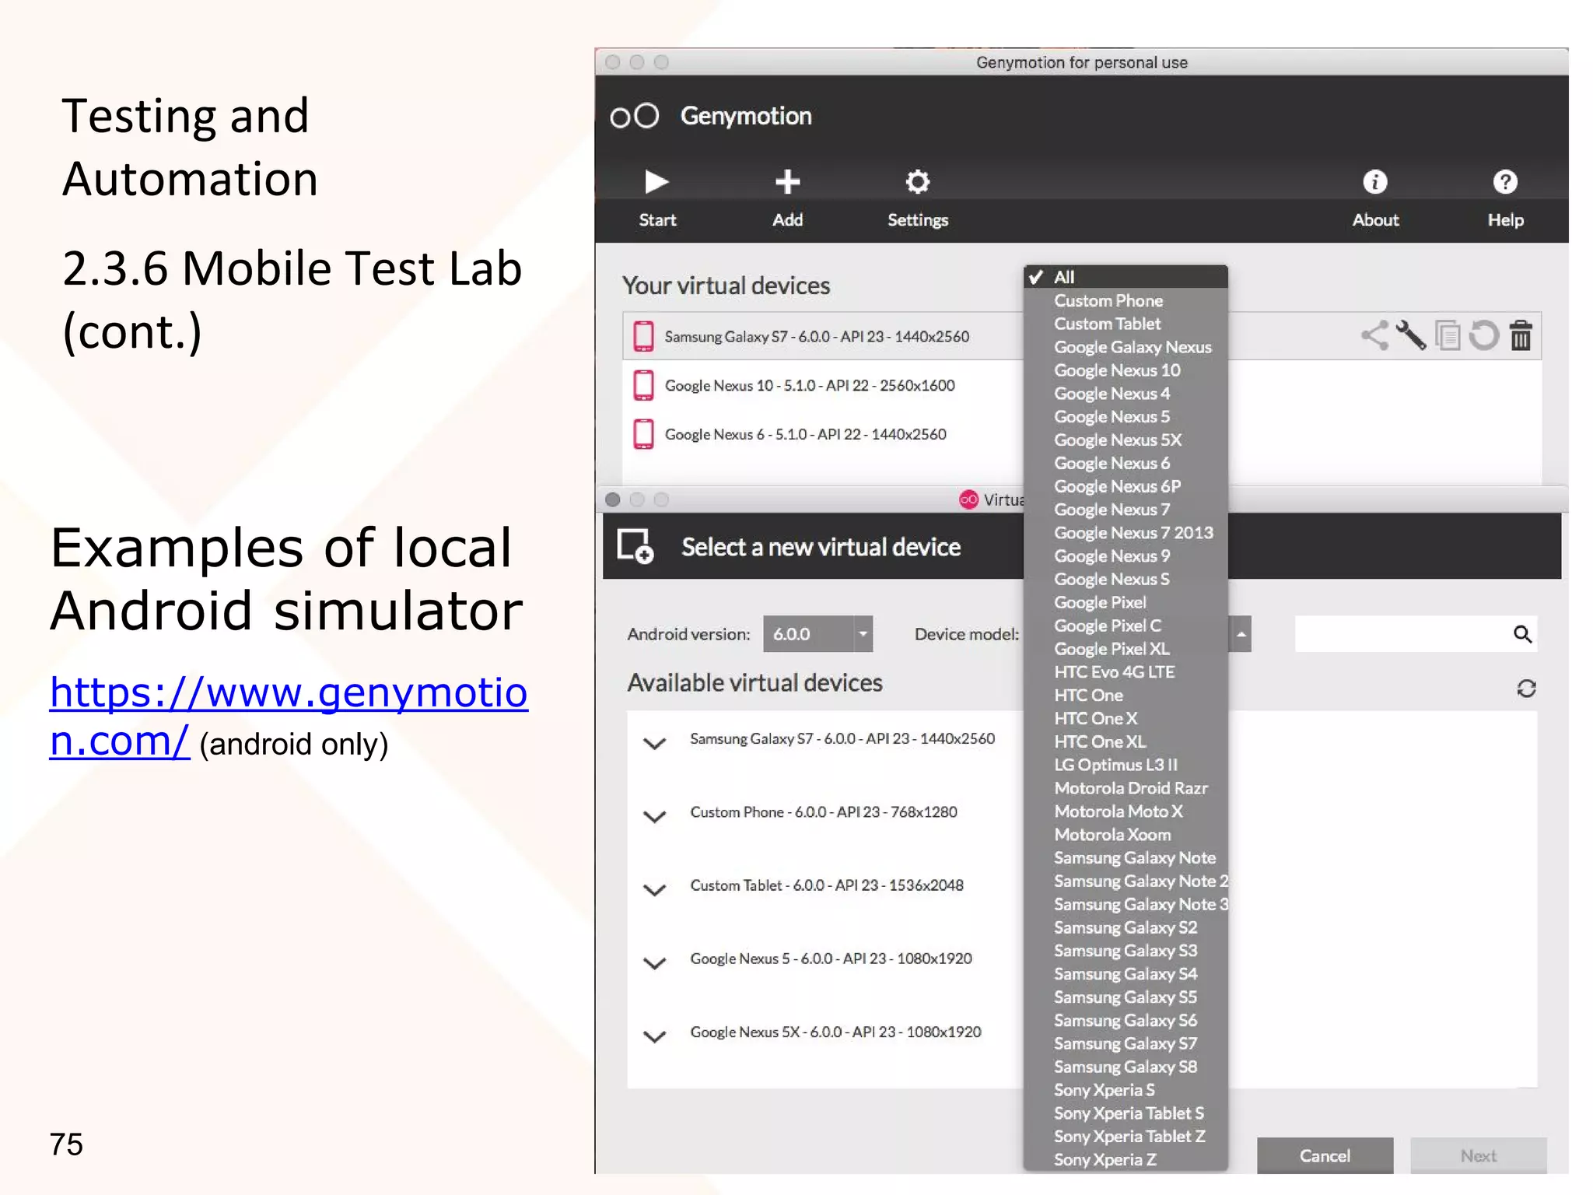
Task: Click the Genymotion logo circles
Action: tap(635, 116)
